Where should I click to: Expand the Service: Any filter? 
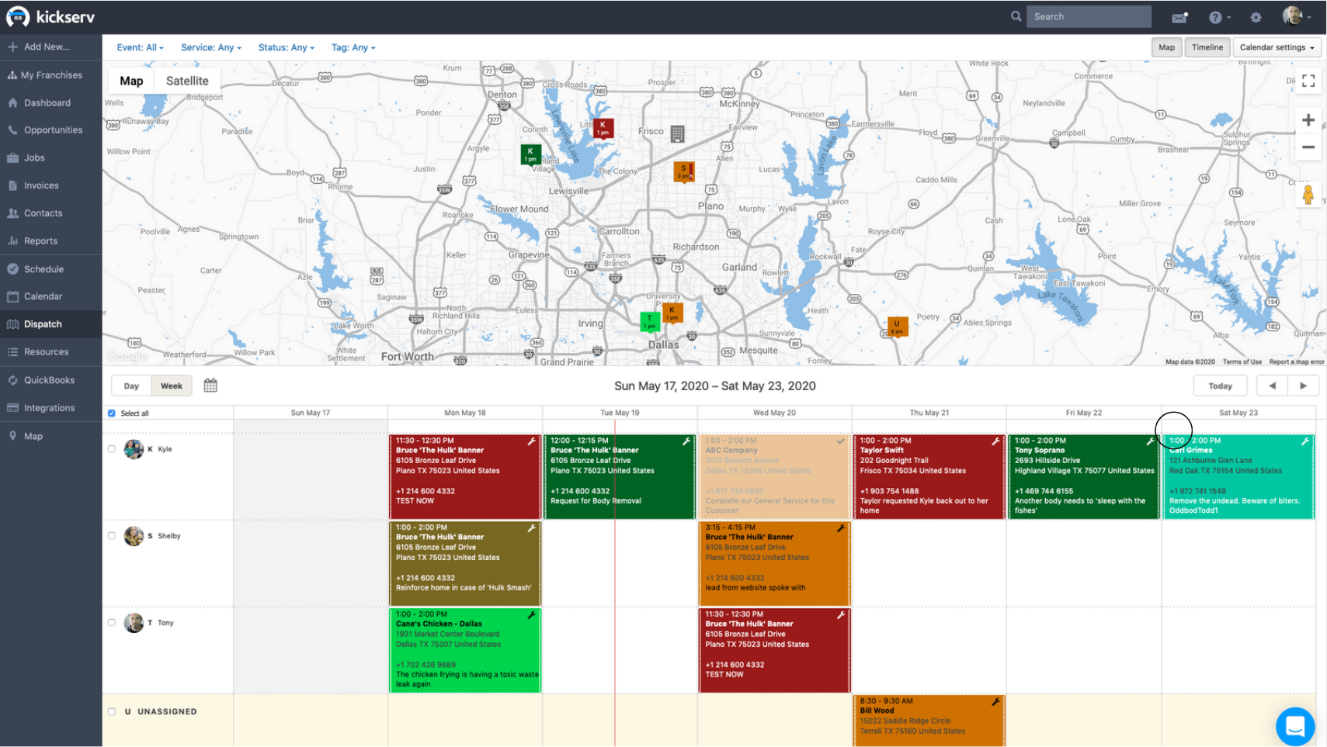211,47
